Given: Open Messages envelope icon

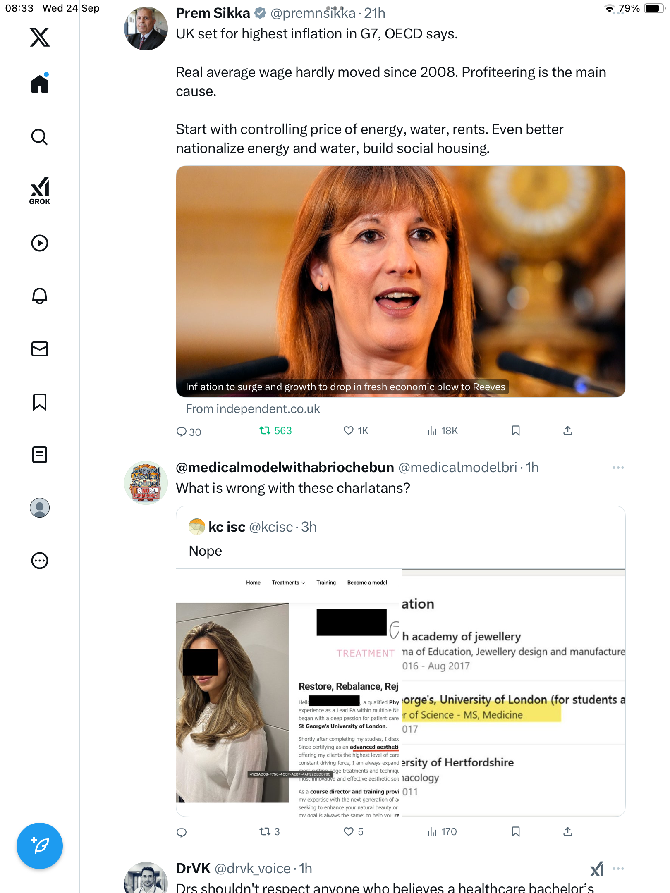Looking at the screenshot, I should 40,349.
